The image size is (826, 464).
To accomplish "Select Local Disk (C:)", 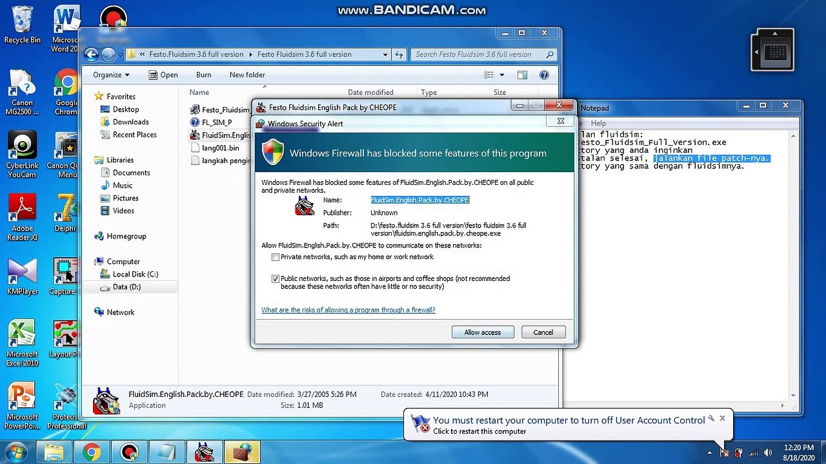I will pyautogui.click(x=136, y=275).
